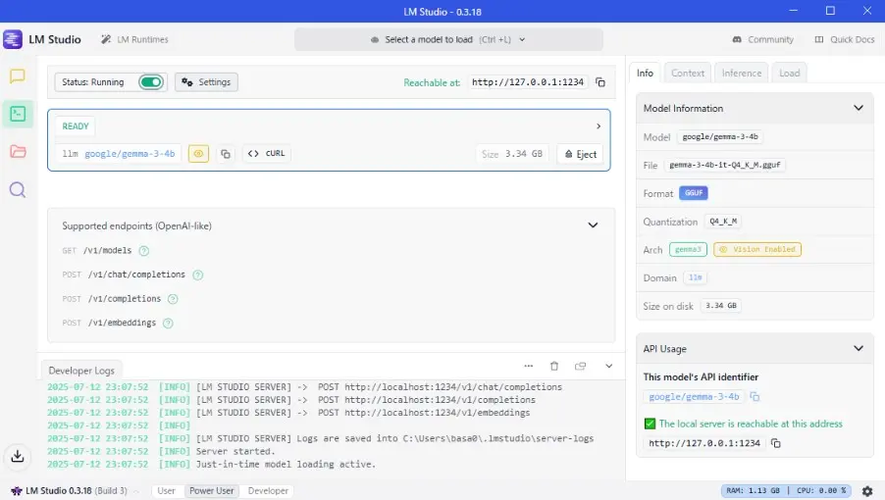Screen dimensions: 885x500
Task: Click the http://127.0.0.1:1234 address in API Usage
Action: click(x=703, y=444)
